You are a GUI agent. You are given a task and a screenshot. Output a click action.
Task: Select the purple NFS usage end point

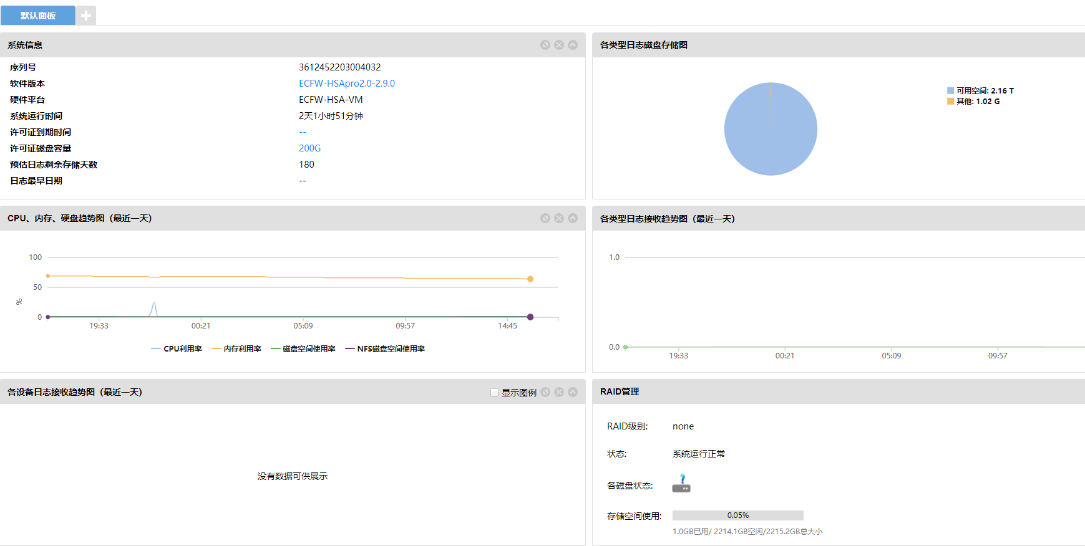[530, 317]
